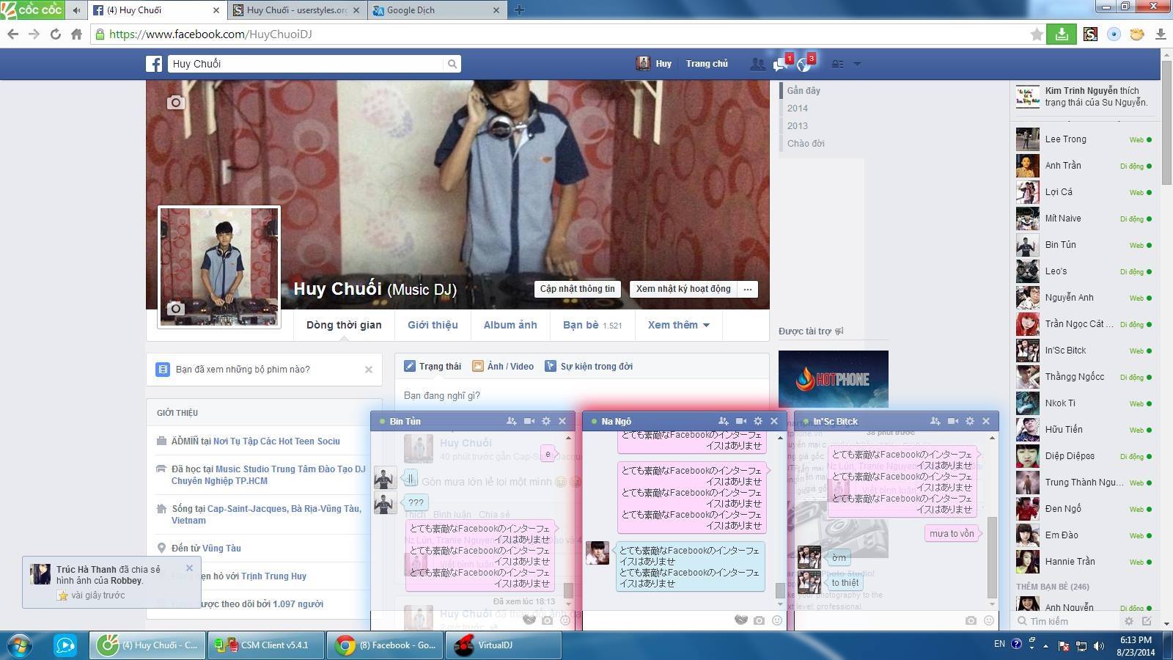Open Huy profile link in header
Screen dimensions: 1173x660
point(654,64)
